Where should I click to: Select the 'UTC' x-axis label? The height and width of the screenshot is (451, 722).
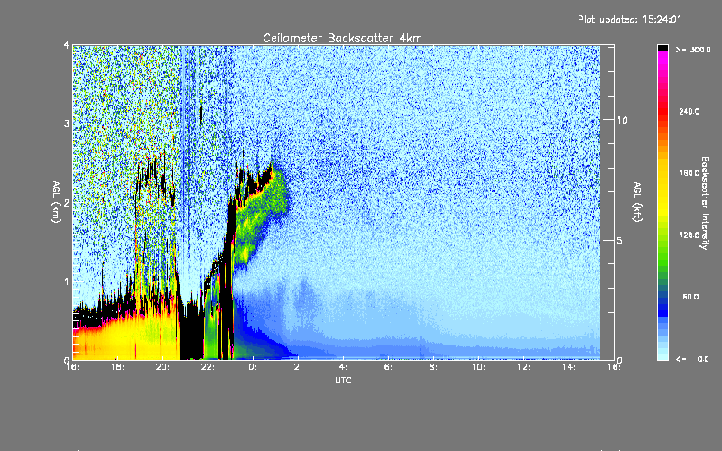343,380
